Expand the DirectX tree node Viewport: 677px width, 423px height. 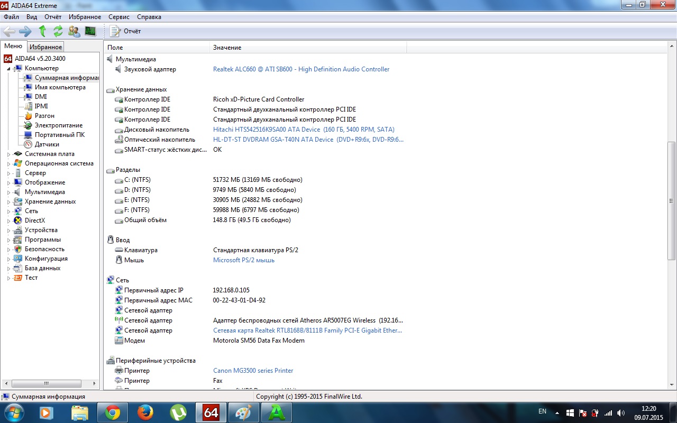[8, 220]
